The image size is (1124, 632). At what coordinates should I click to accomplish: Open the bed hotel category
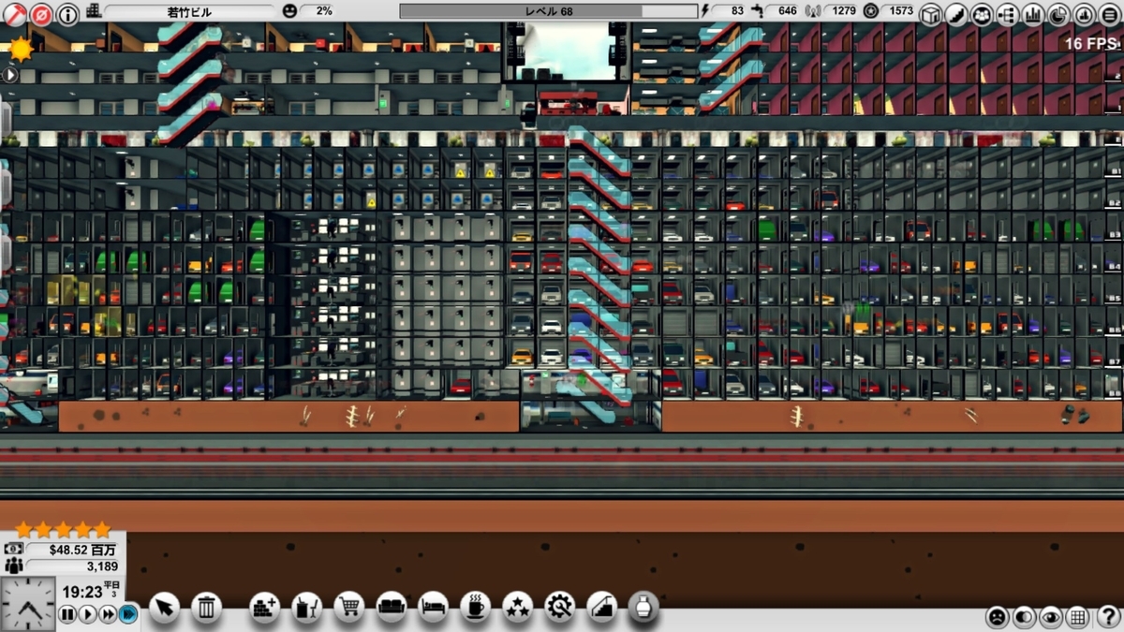[x=434, y=608]
